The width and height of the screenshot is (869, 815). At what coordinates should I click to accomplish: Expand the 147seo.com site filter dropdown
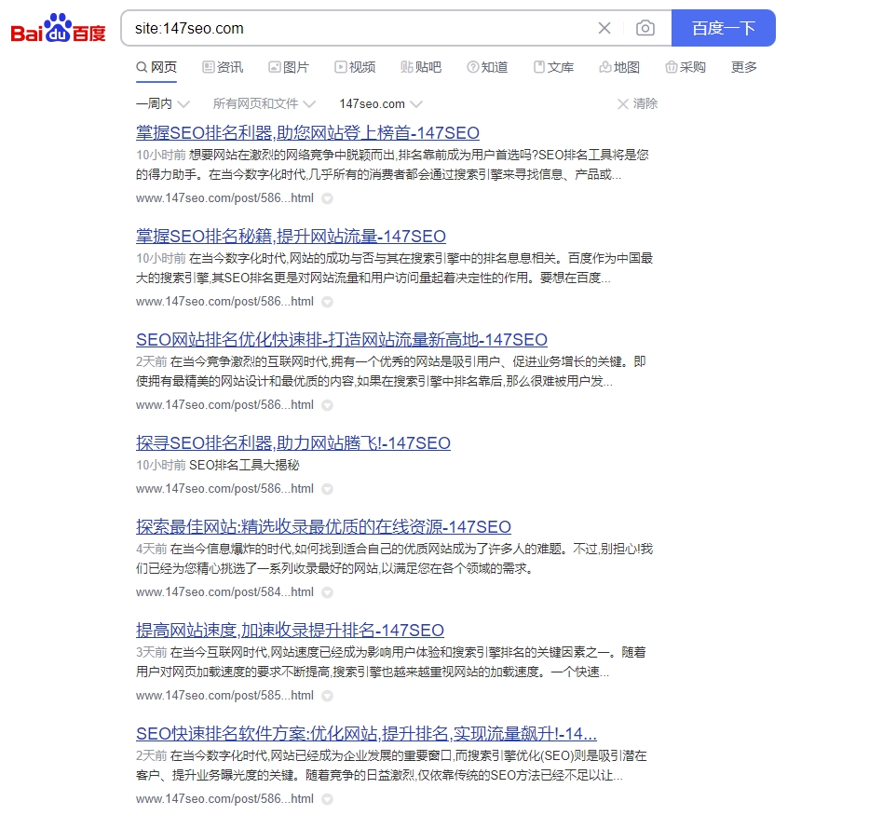pyautogui.click(x=381, y=103)
